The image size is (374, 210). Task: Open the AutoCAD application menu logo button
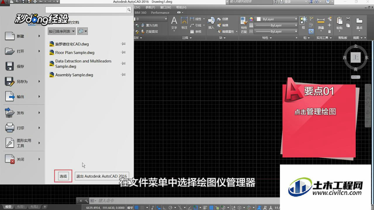(x=3, y=2)
